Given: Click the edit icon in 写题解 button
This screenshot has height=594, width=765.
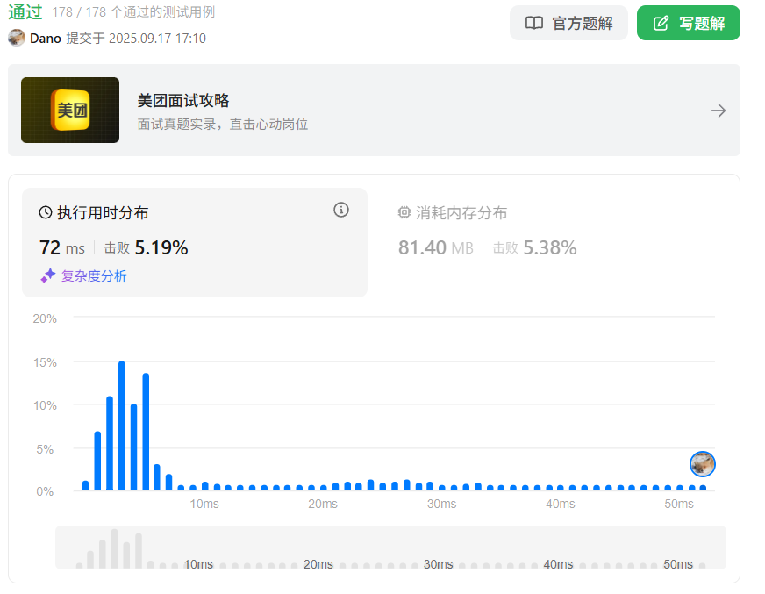Looking at the screenshot, I should 661,23.
